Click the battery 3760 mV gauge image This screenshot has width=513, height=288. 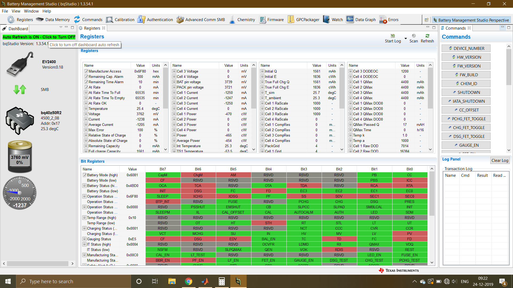point(20,157)
